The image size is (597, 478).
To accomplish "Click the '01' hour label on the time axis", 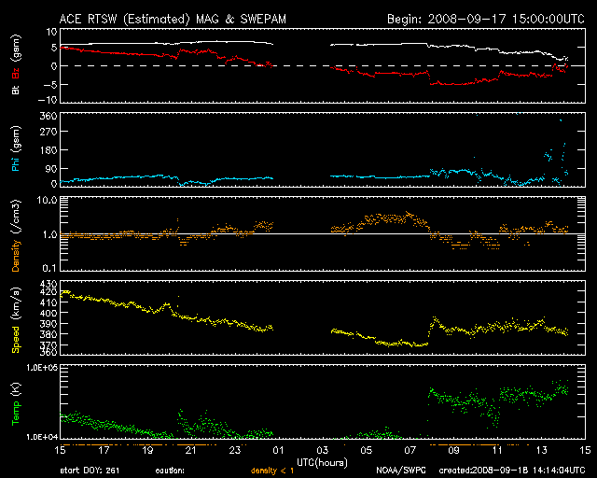I will pyautogui.click(x=278, y=451).
